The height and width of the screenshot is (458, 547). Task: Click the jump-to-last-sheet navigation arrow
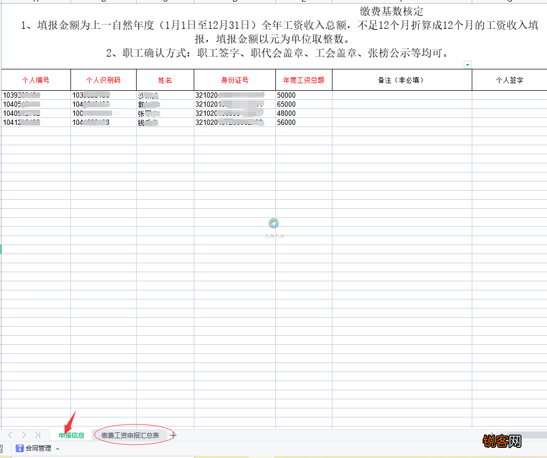click(37, 435)
